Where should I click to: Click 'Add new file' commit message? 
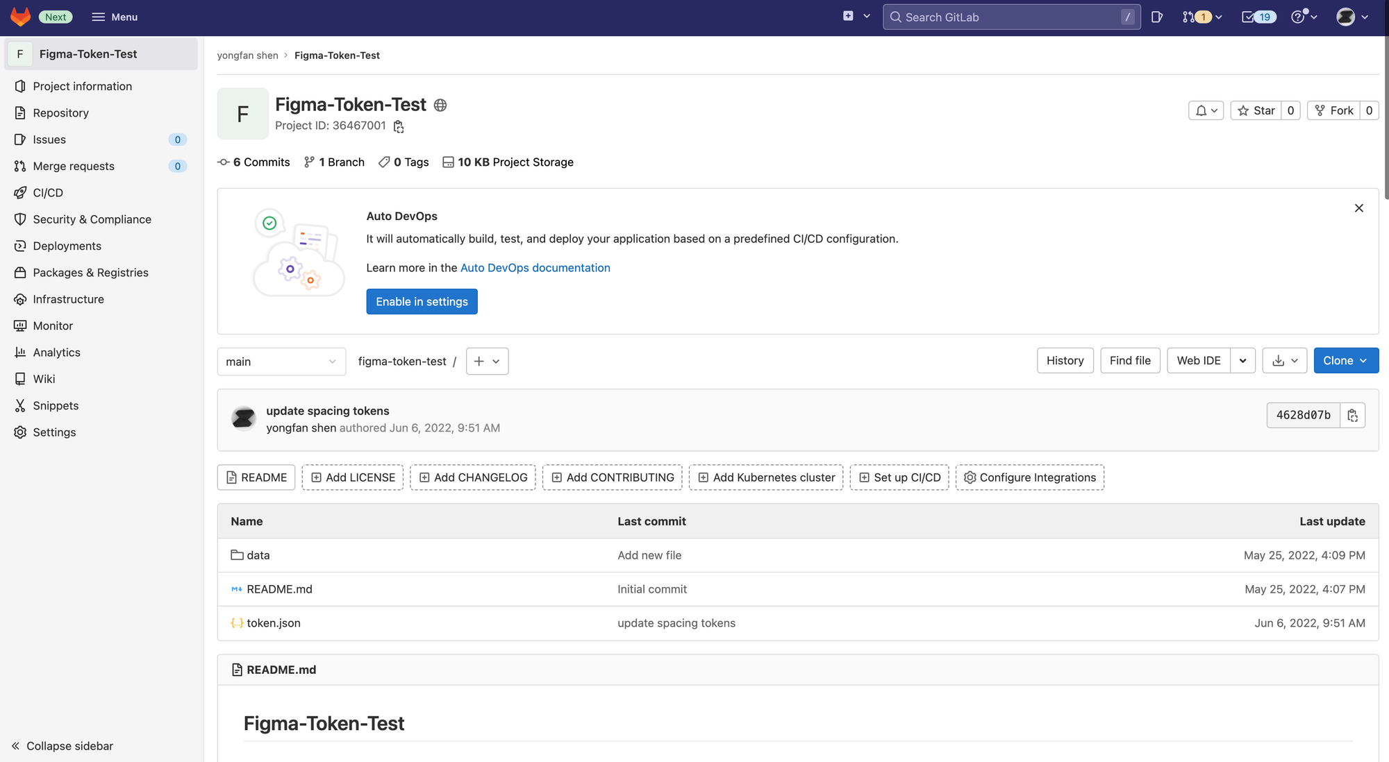pyautogui.click(x=649, y=555)
